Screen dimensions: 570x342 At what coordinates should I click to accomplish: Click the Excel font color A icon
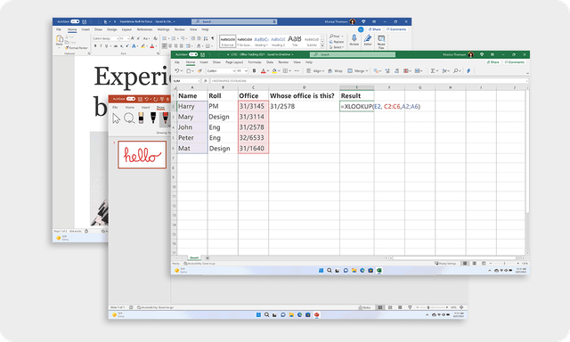pyautogui.click(x=264, y=71)
